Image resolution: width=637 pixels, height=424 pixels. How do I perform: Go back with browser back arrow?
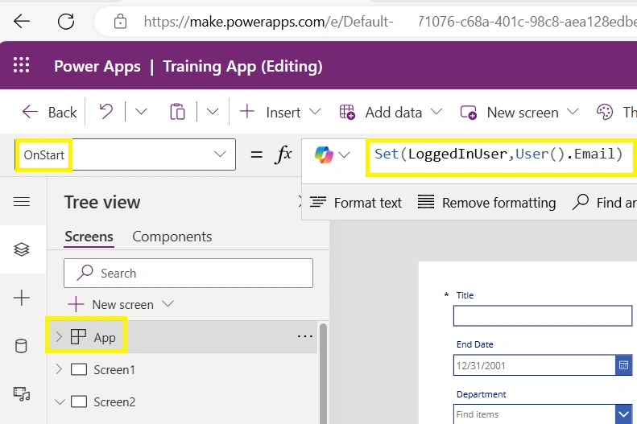point(22,21)
